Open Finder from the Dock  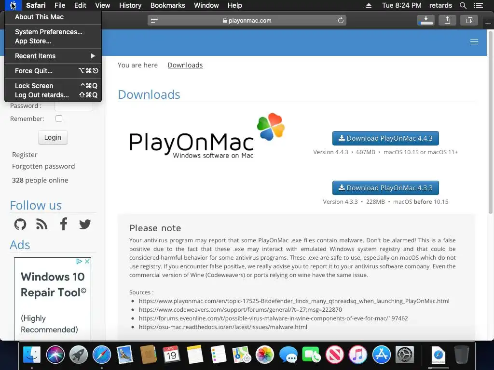[x=32, y=355]
